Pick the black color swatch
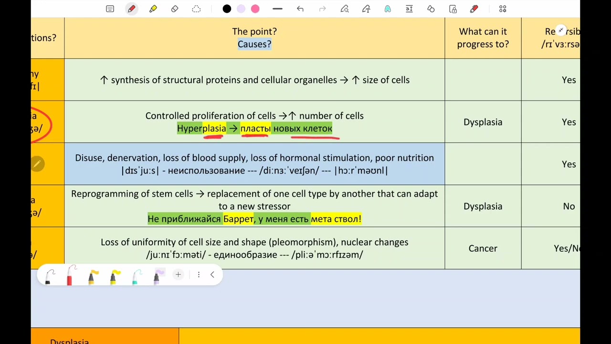Screen dimensions: 611x344 click(227, 9)
